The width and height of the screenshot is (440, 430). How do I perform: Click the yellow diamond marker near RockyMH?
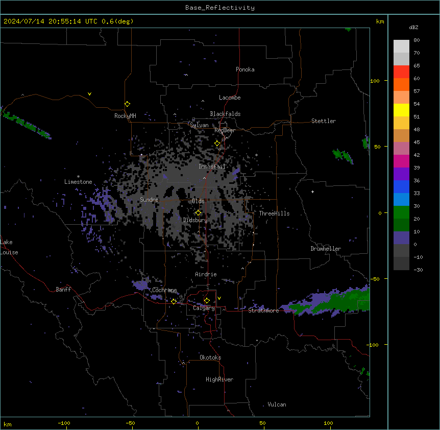(x=127, y=104)
